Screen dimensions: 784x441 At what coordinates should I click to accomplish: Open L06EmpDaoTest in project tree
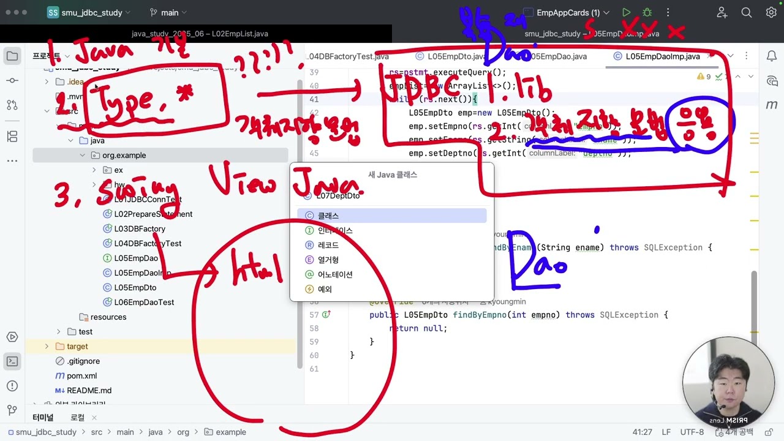pyautogui.click(x=144, y=303)
